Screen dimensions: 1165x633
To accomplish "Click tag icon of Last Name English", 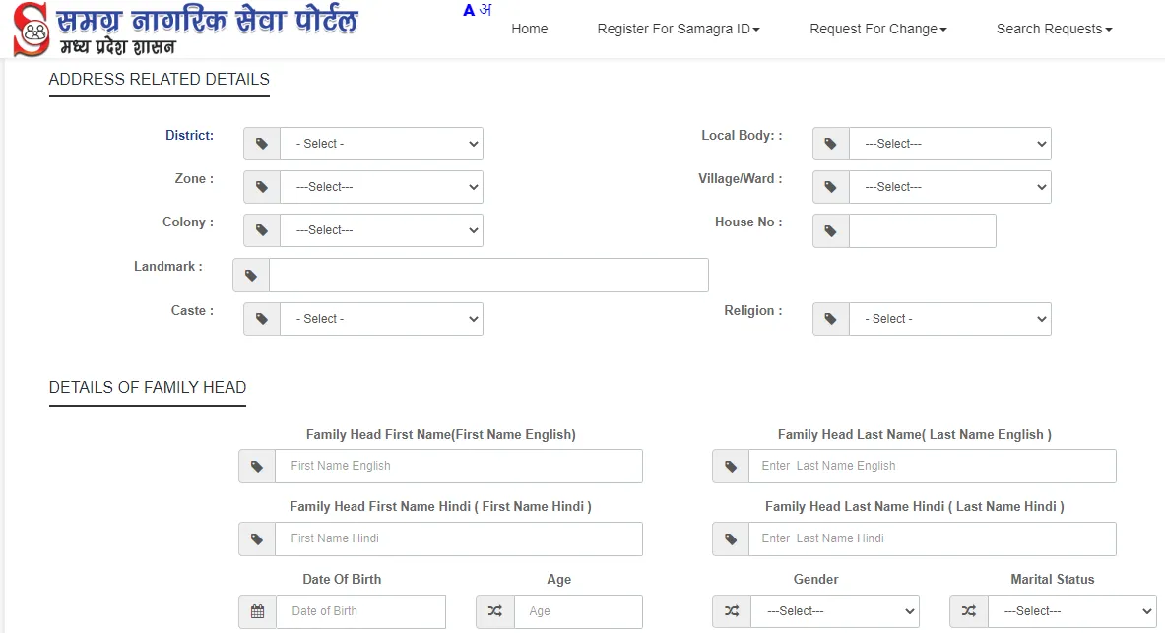I will pos(731,466).
